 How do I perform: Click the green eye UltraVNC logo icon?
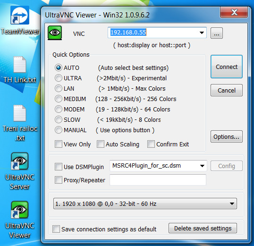click(55, 33)
